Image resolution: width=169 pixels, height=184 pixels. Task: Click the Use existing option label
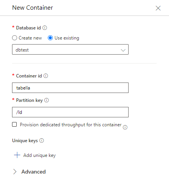[x=67, y=38]
